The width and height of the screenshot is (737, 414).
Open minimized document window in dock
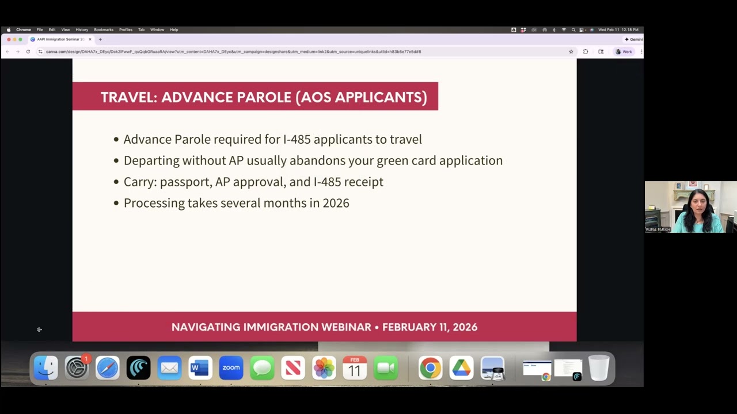pos(568,369)
